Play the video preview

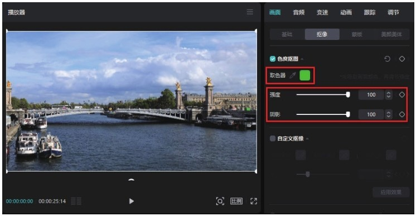point(132,201)
